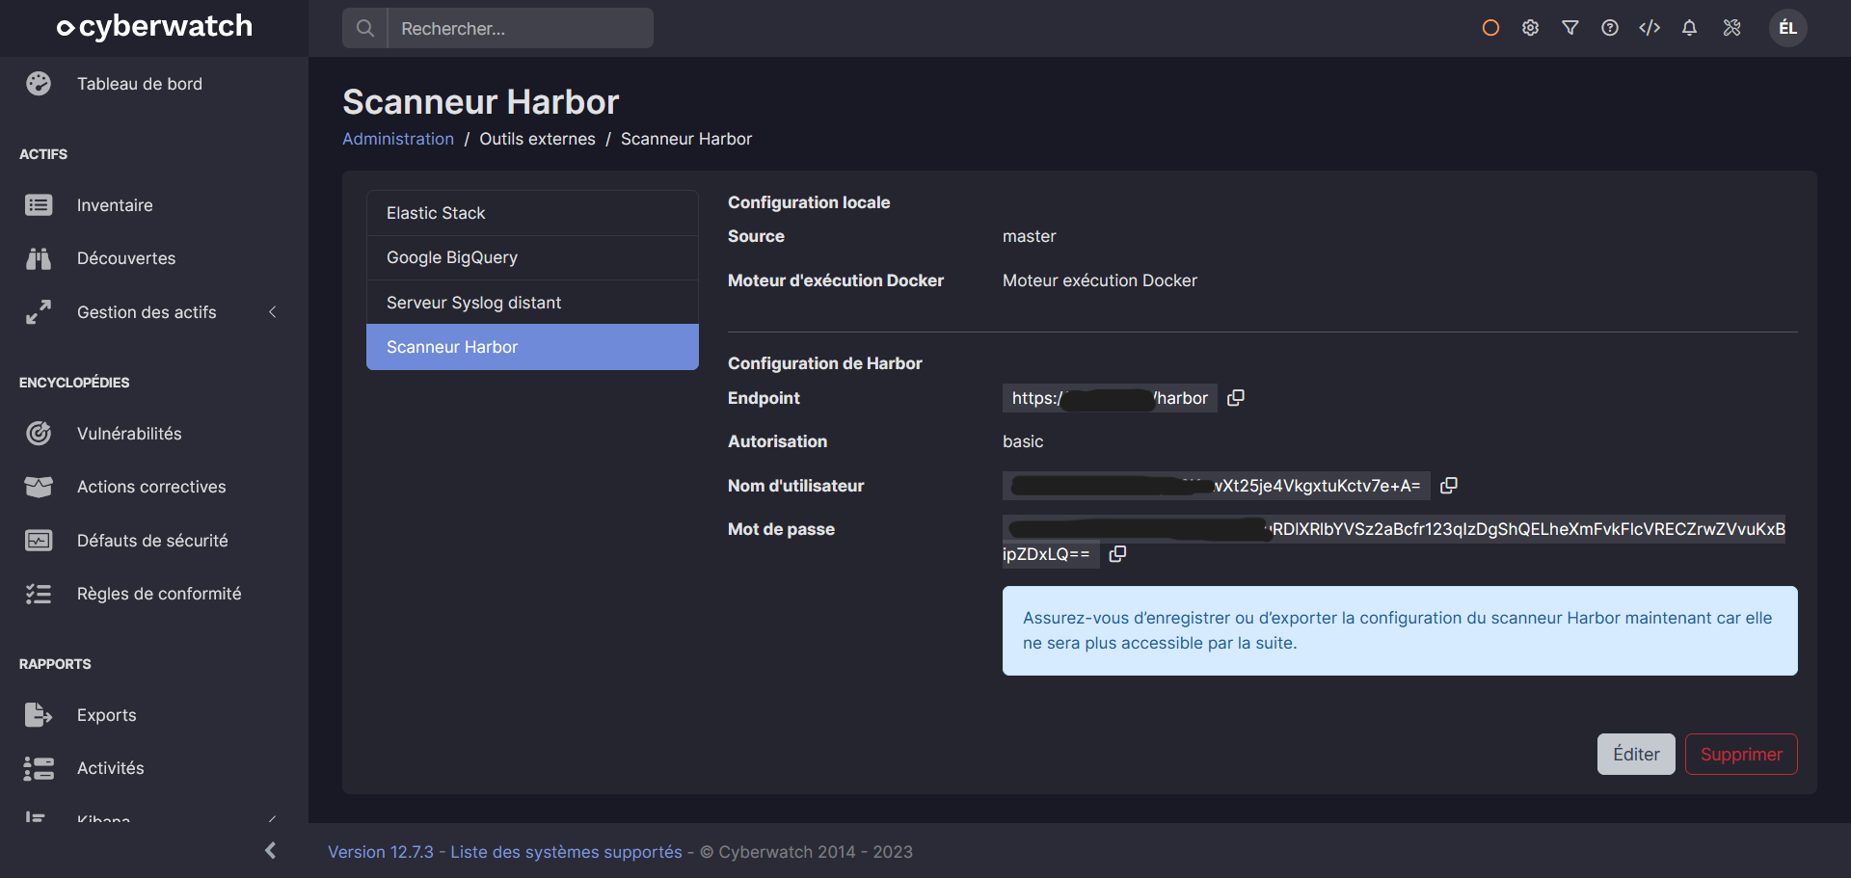Click the Cyberwatch logo
The width and height of the screenshot is (1851, 878).
[x=154, y=27]
